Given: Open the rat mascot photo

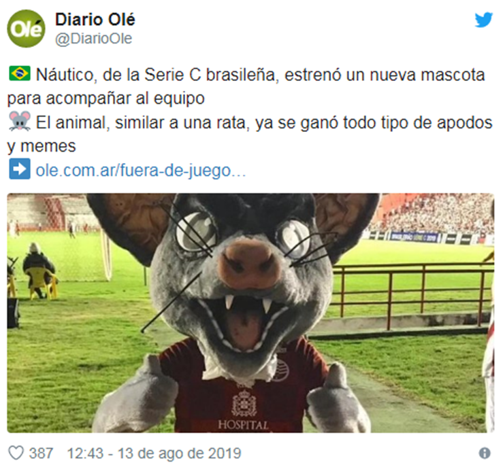Looking at the screenshot, I should [x=250, y=313].
